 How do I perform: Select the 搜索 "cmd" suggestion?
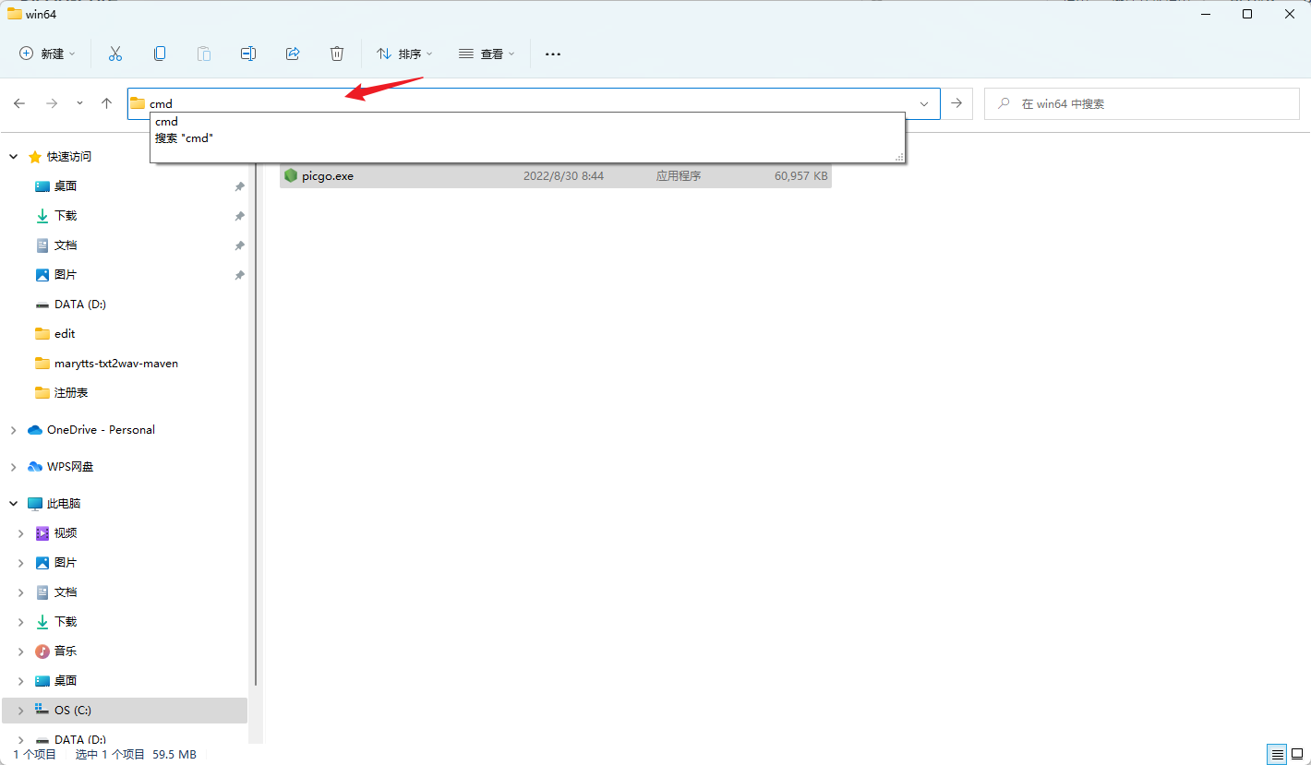pyautogui.click(x=185, y=138)
